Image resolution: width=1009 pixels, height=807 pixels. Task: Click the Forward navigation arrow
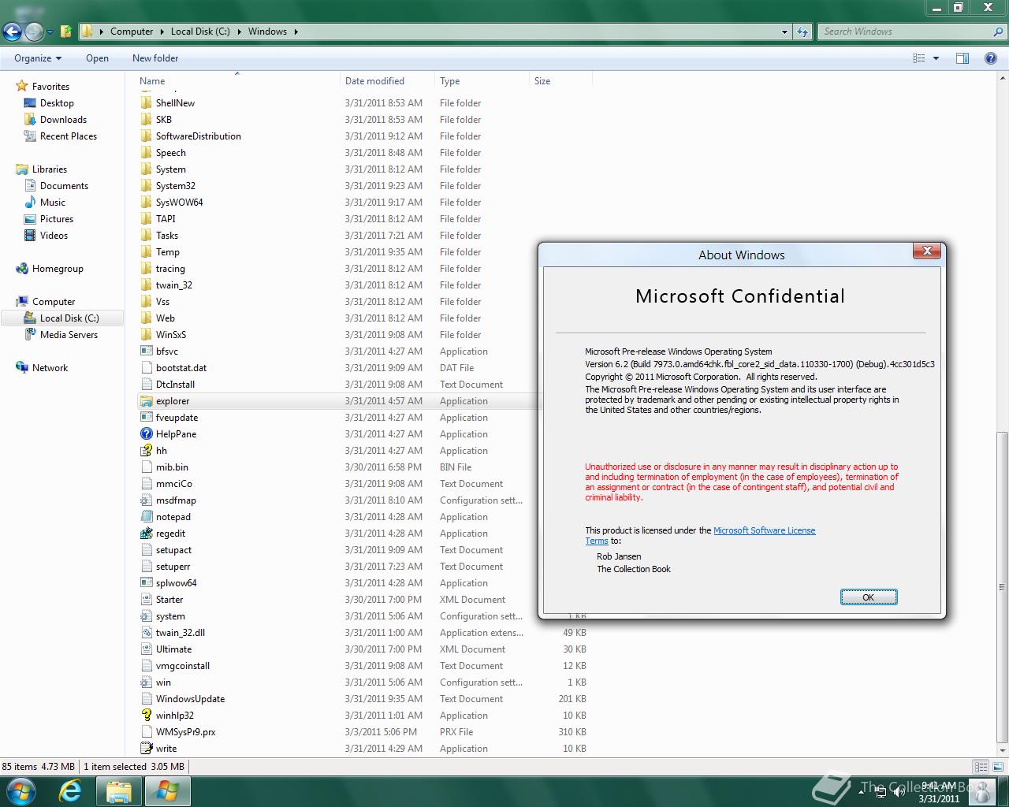coord(34,32)
